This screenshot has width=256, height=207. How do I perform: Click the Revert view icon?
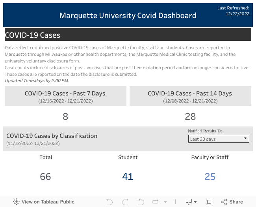[141, 202]
